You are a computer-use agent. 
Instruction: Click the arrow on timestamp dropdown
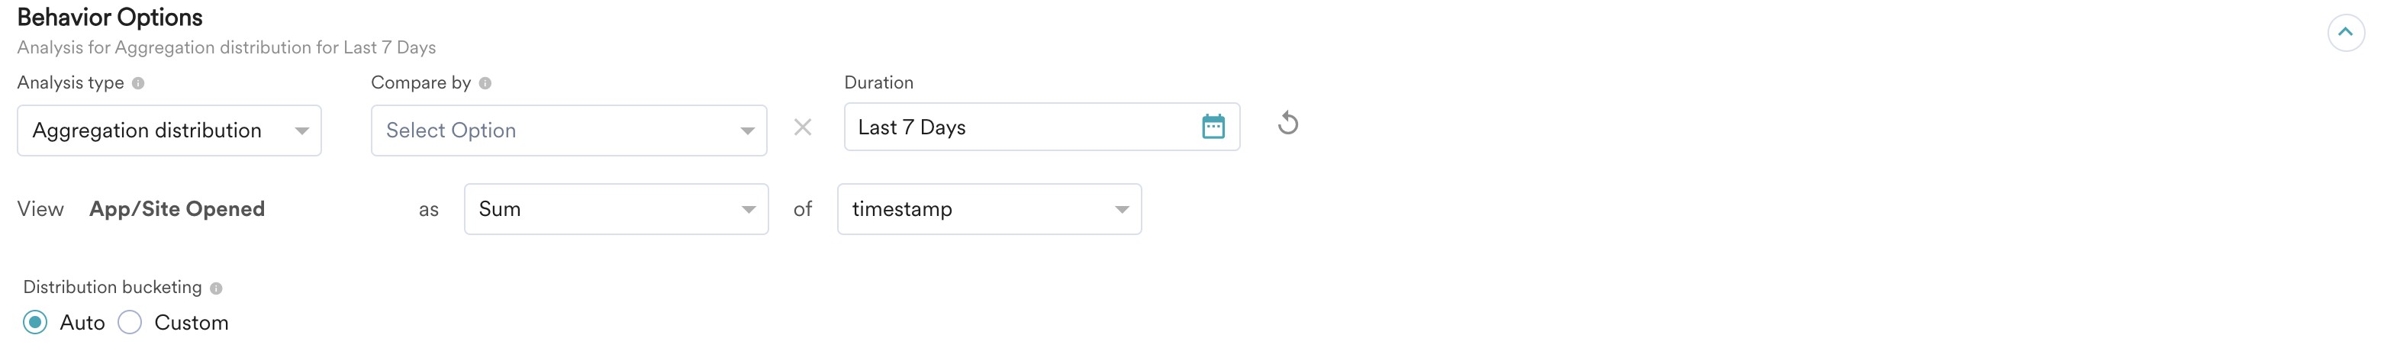point(1122,210)
